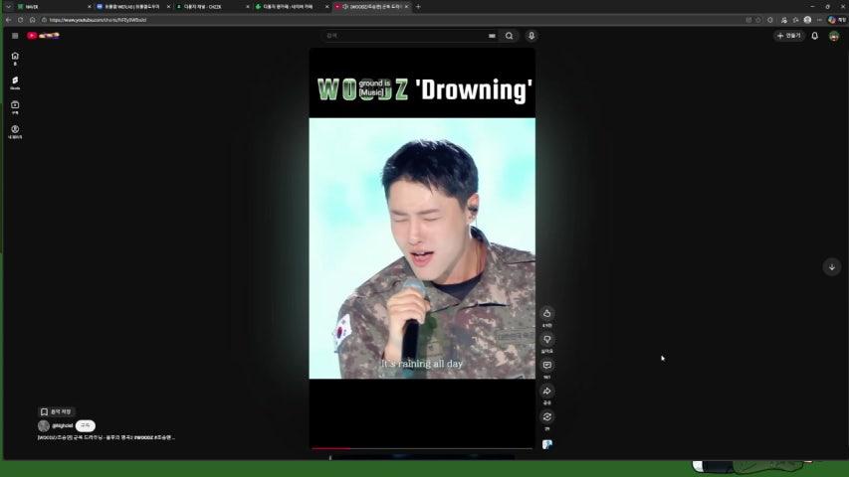Viewport: 849px width, 477px height.
Task: Dislike this Short with thumbs down
Action: (546, 339)
